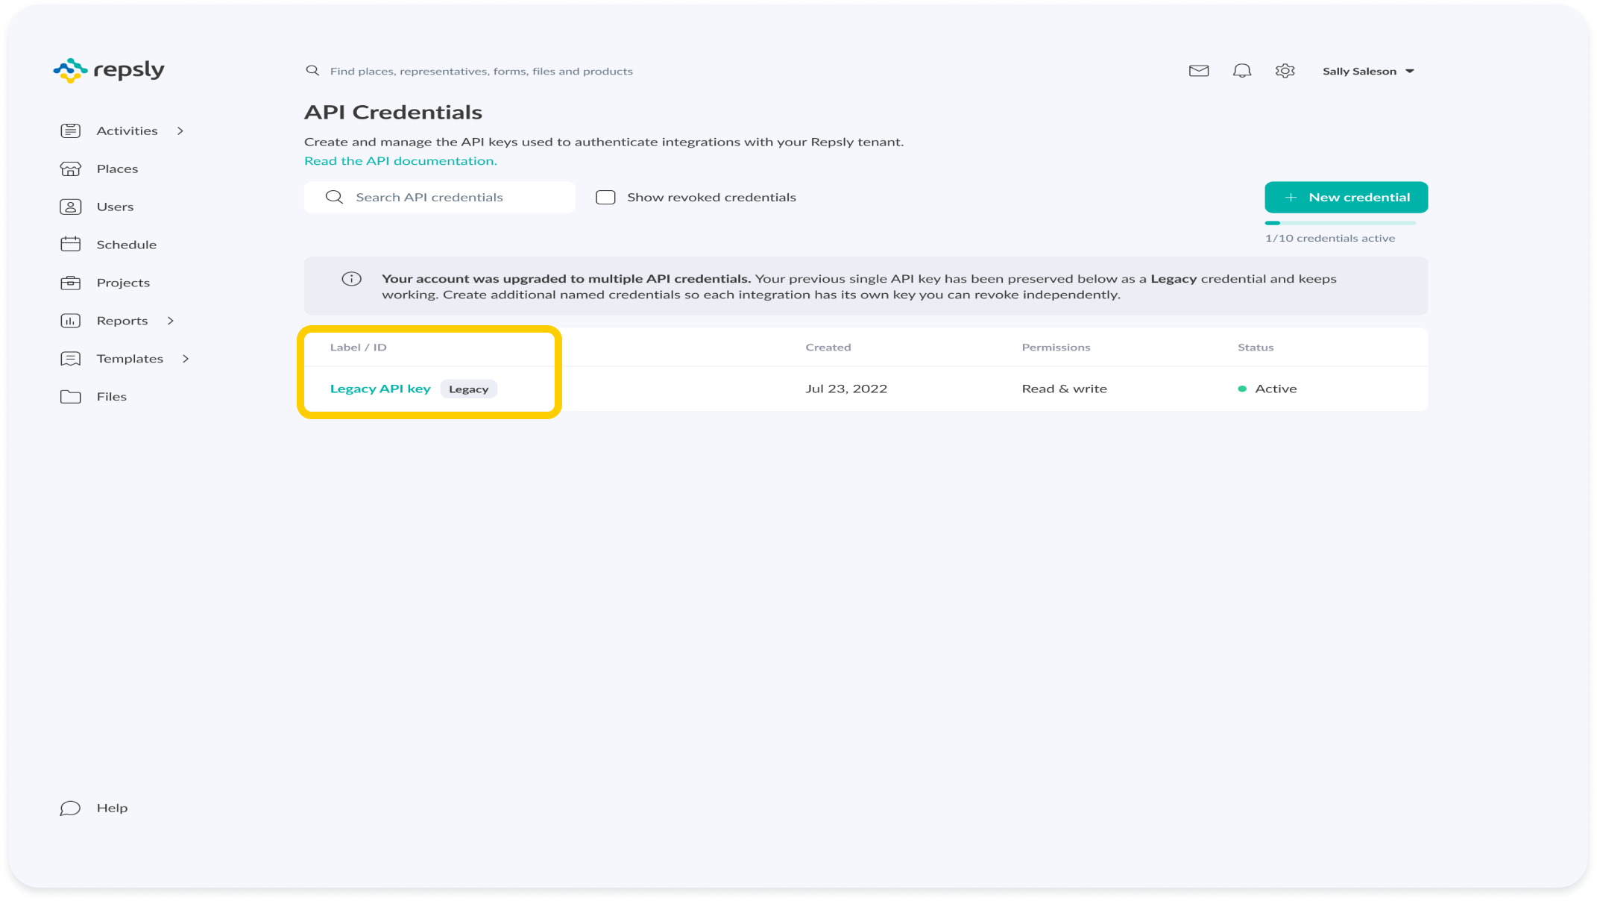Click the Help chat bubble icon
The height and width of the screenshot is (901, 1597).
pyautogui.click(x=70, y=809)
